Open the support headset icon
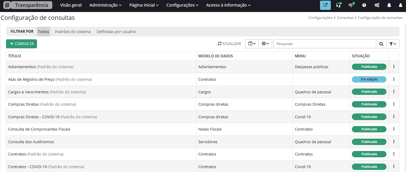This screenshot has width=406, height=172. pos(338,5)
